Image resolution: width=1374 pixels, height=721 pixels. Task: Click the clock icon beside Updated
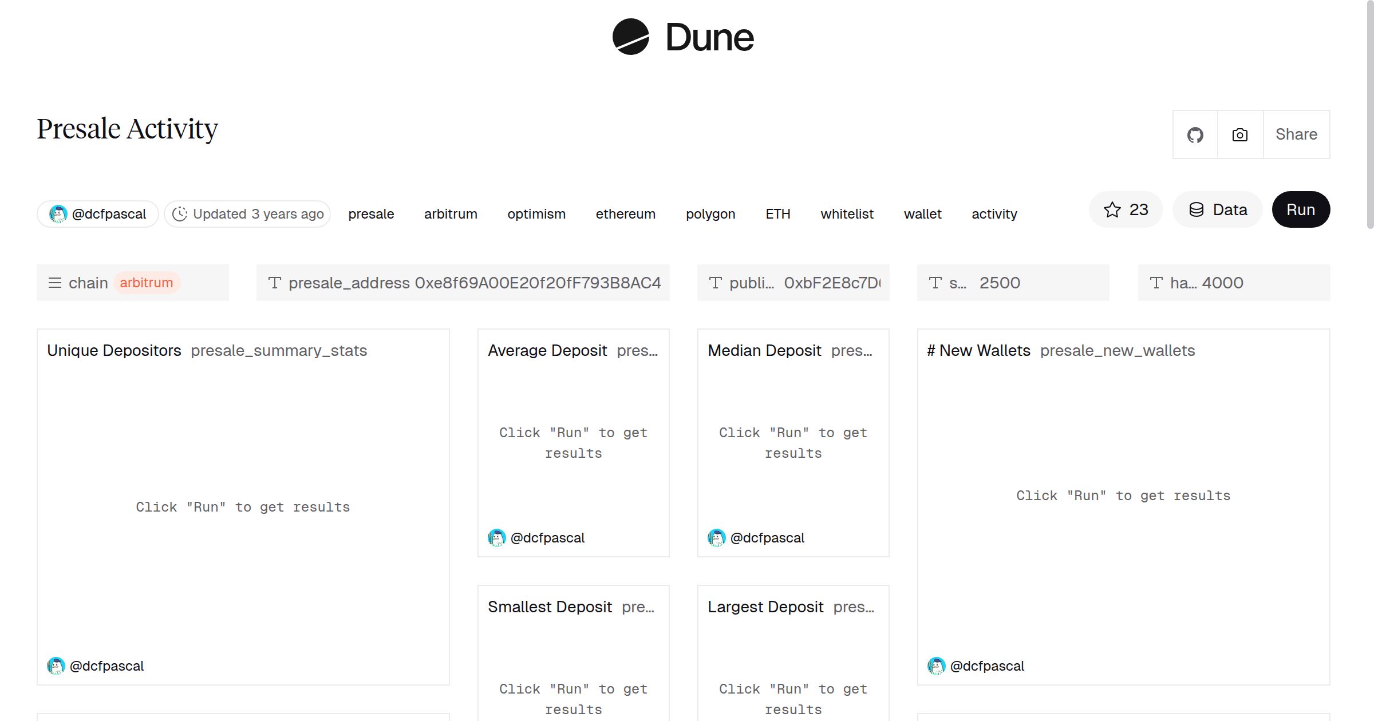[181, 213]
